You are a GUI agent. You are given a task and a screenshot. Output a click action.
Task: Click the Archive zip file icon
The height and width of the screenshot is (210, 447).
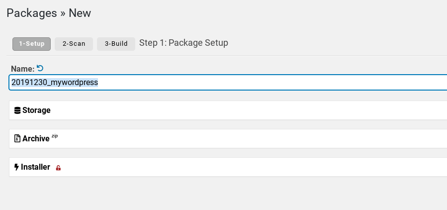(17, 139)
